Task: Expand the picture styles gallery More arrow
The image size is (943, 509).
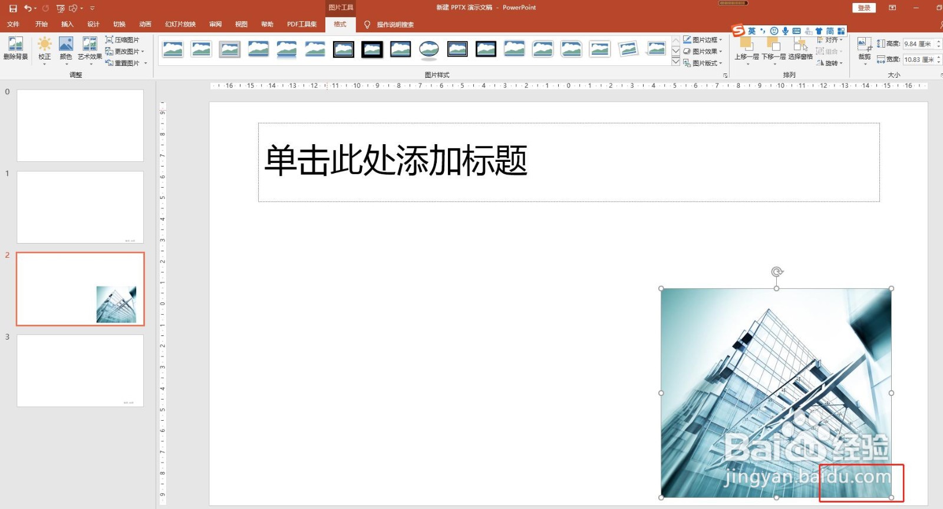Action: tap(675, 61)
